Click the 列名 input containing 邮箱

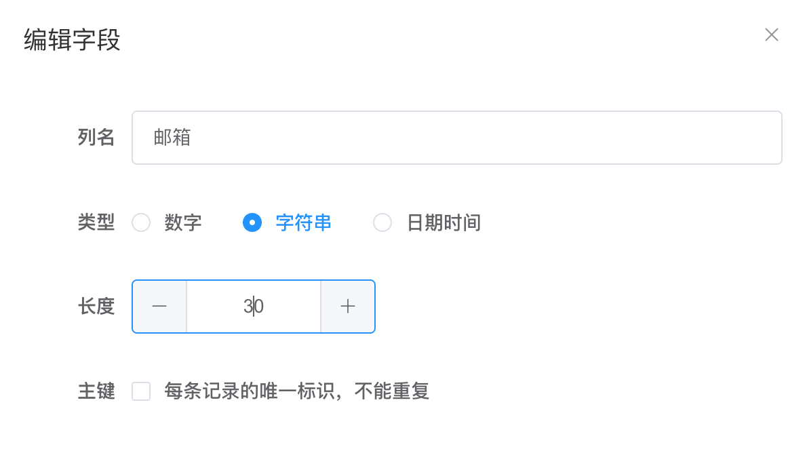pyautogui.click(x=457, y=138)
